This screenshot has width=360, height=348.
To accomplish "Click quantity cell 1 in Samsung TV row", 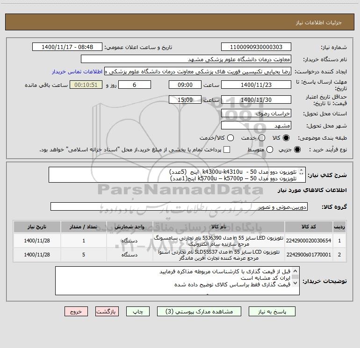I will pos(84,241).
